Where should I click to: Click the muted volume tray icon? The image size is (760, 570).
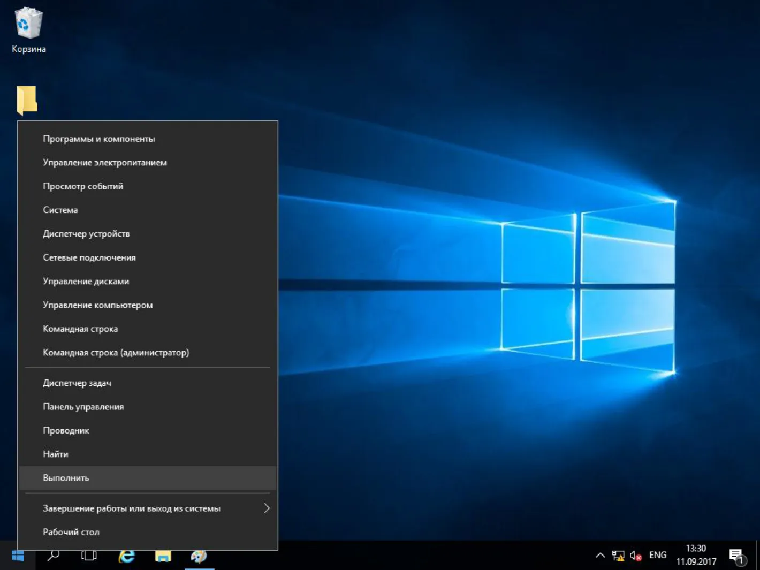coord(635,556)
